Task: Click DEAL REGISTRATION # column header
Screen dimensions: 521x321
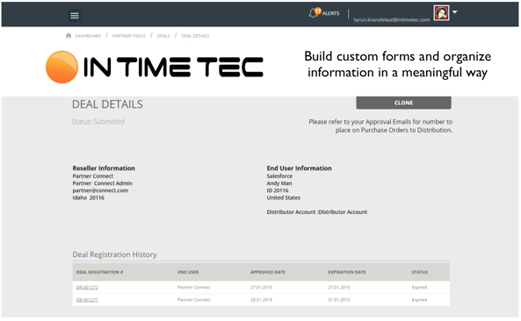Action: point(99,272)
